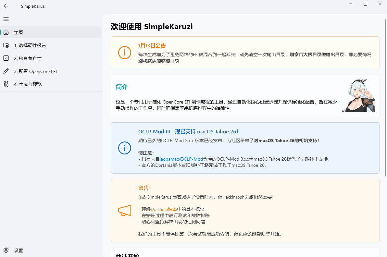Click the 警告 heading text
Image resolution: width=387 pixels, height=257 pixels.
(144, 188)
